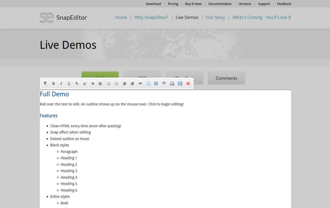Open the print dialog icon
The image size is (330, 208).
172,83
